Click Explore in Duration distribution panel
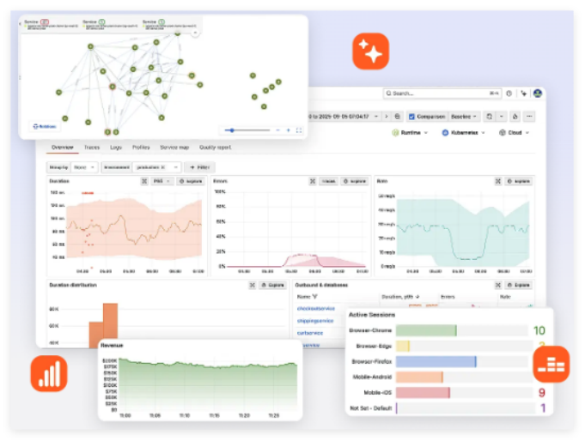Screen dimensions: 585x441 (x=272, y=285)
